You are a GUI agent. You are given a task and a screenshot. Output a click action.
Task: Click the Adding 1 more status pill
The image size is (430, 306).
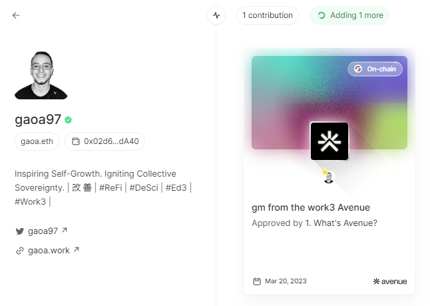click(349, 15)
